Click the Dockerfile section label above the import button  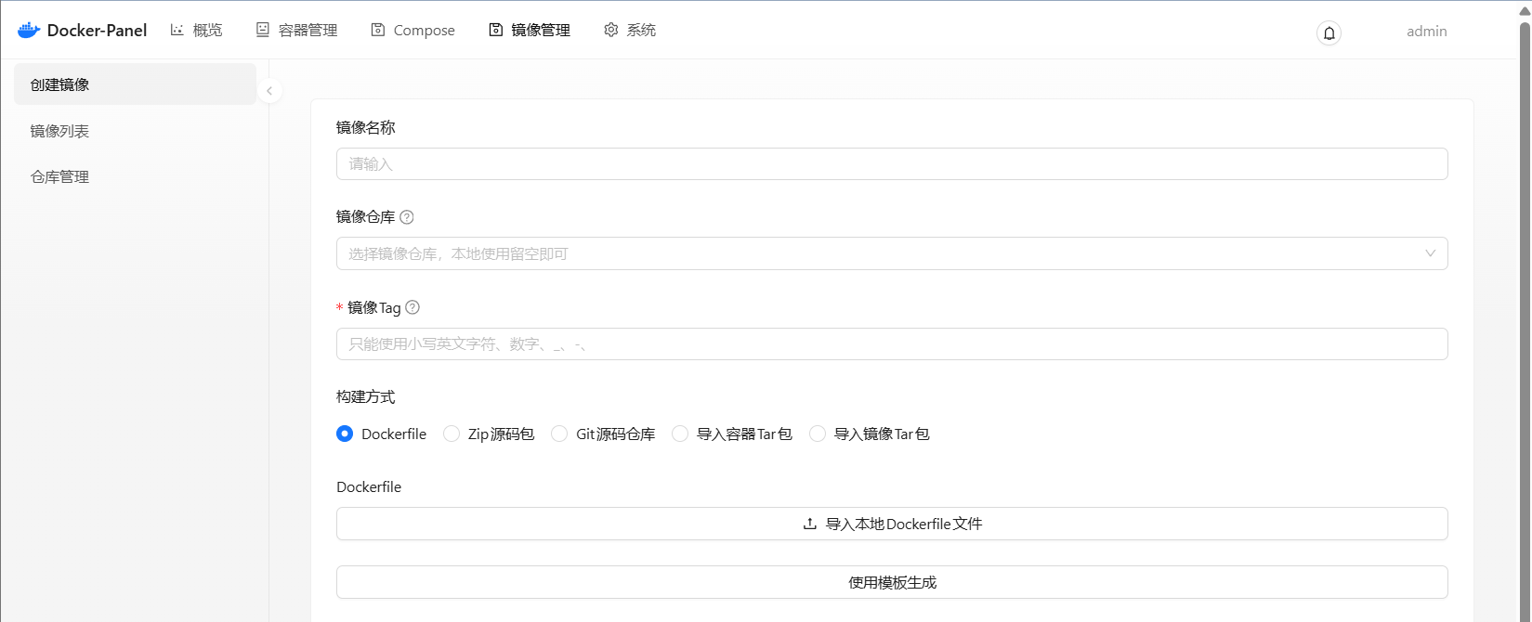[369, 487]
